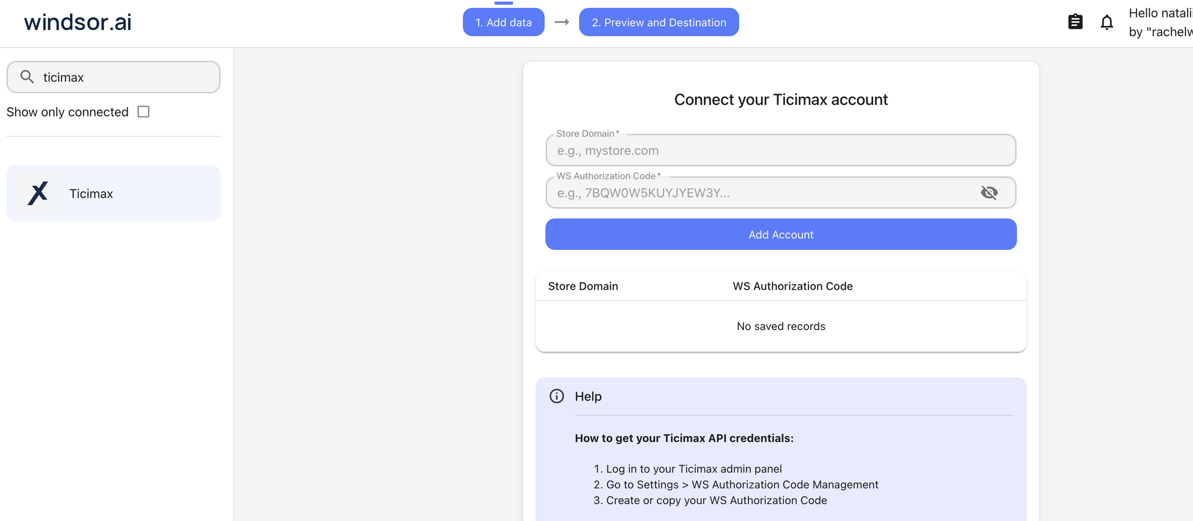
Task: Click the Show only connected label
Action: click(x=67, y=112)
